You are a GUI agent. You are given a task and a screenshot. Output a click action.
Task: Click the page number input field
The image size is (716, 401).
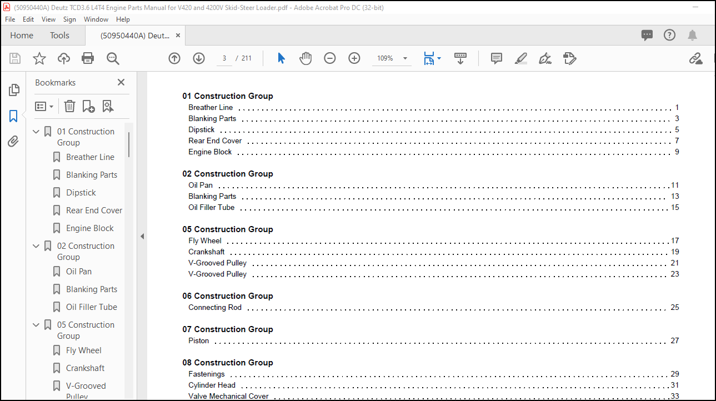(x=224, y=58)
